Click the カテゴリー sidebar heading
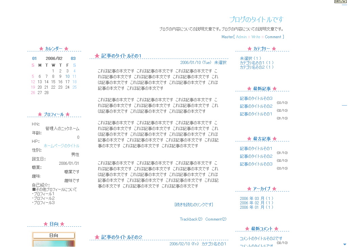The height and width of the screenshot is (247, 348). pos(262,49)
